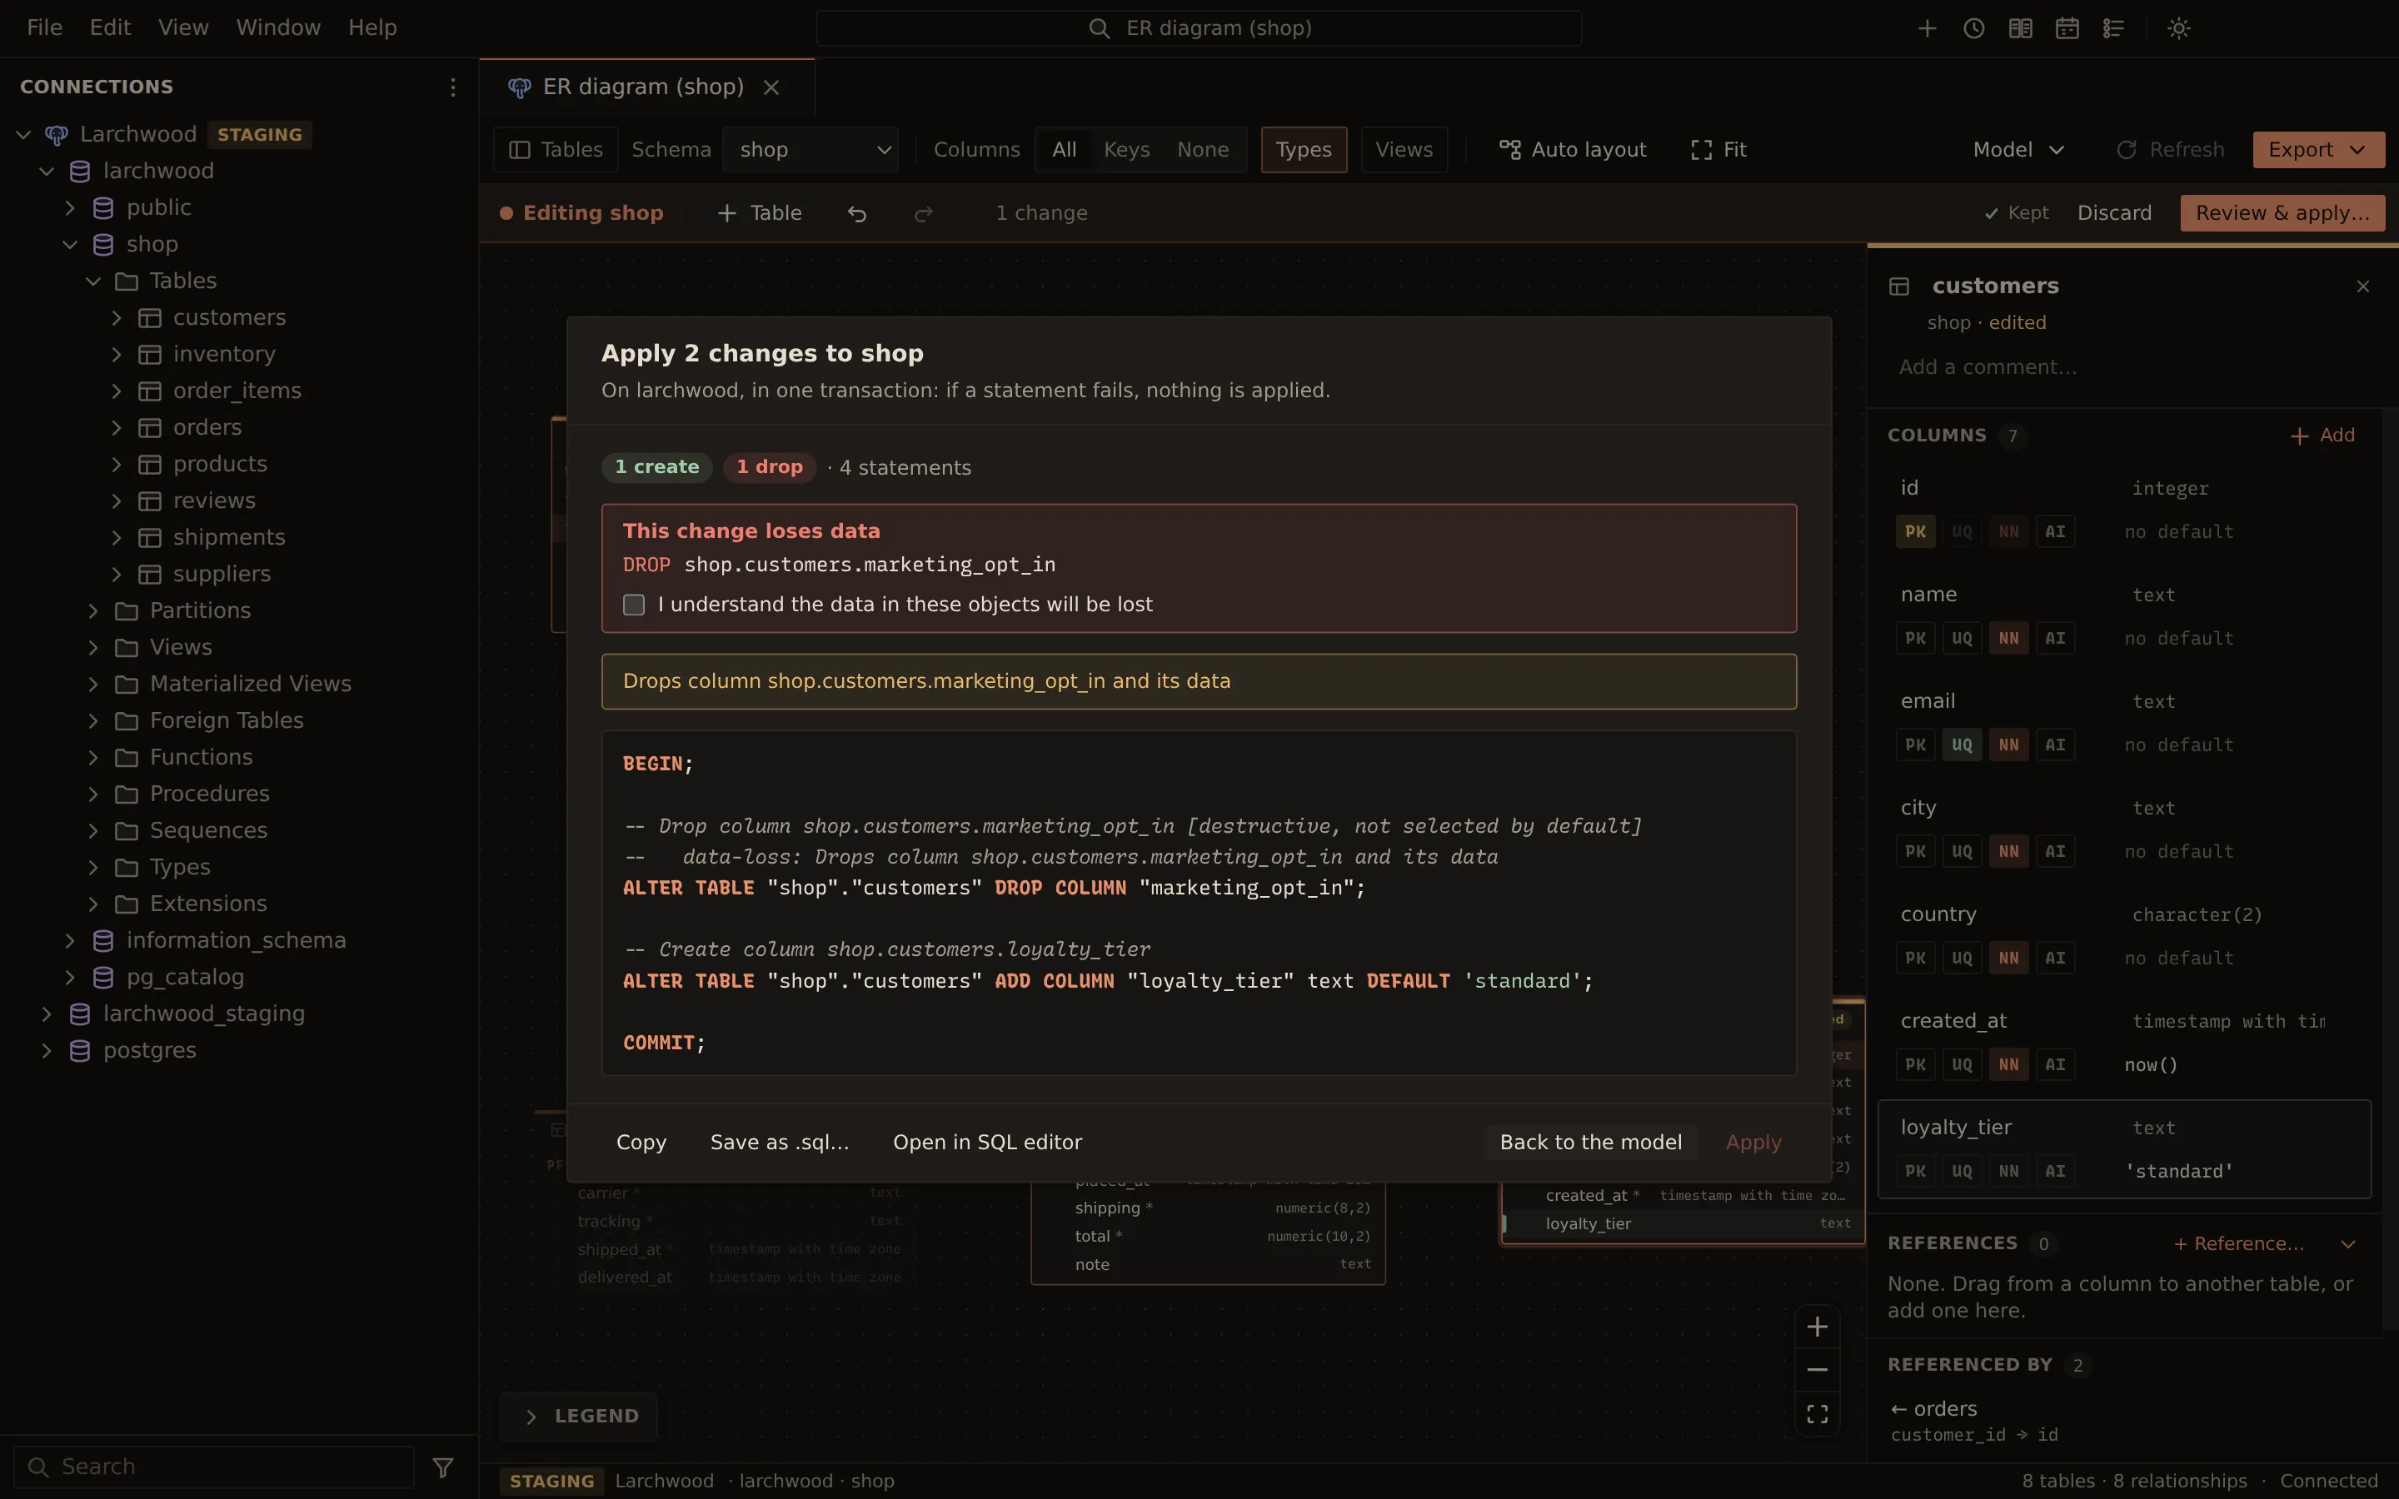Screen dimensions: 2399x1499
Task: Click Open in SQL editor
Action: click(987, 1142)
